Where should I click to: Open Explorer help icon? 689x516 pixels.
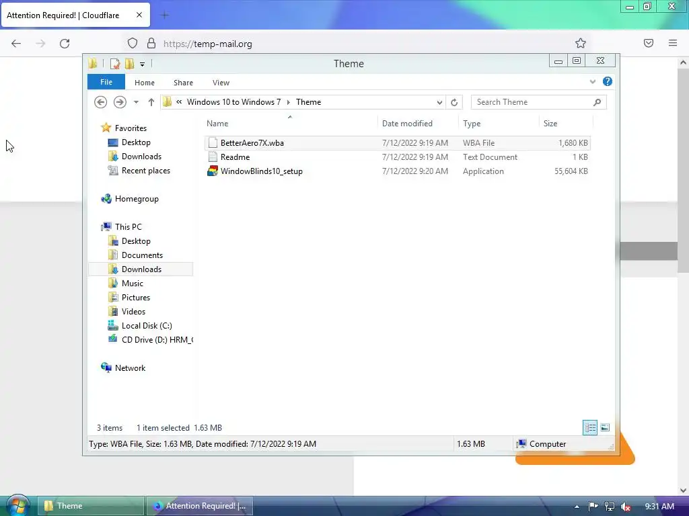[608, 81]
